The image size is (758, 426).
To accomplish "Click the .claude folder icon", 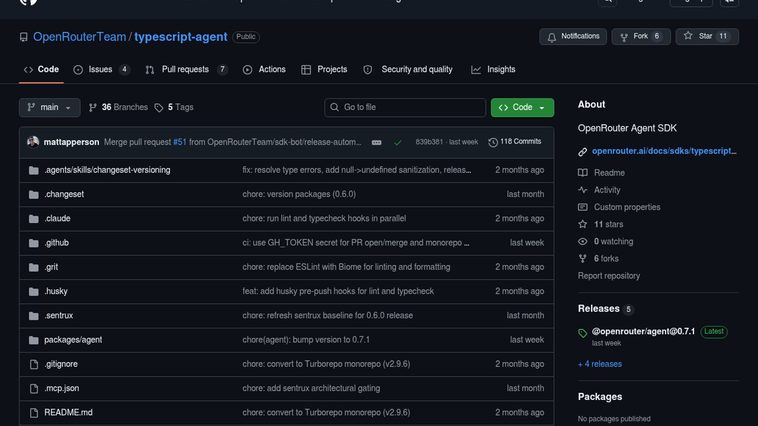I will click(x=34, y=219).
